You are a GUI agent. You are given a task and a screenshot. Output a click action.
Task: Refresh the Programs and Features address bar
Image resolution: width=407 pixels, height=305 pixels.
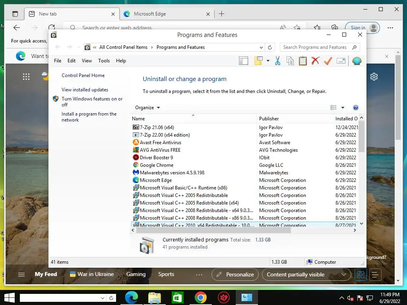(x=270, y=48)
